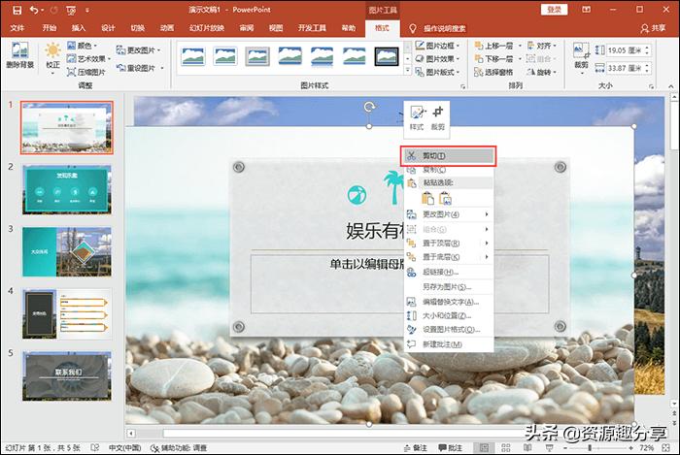This screenshot has width=680, height=455.
Task: Switch to the Slide Show (幻灯片放映) tab
Action: coord(207,28)
